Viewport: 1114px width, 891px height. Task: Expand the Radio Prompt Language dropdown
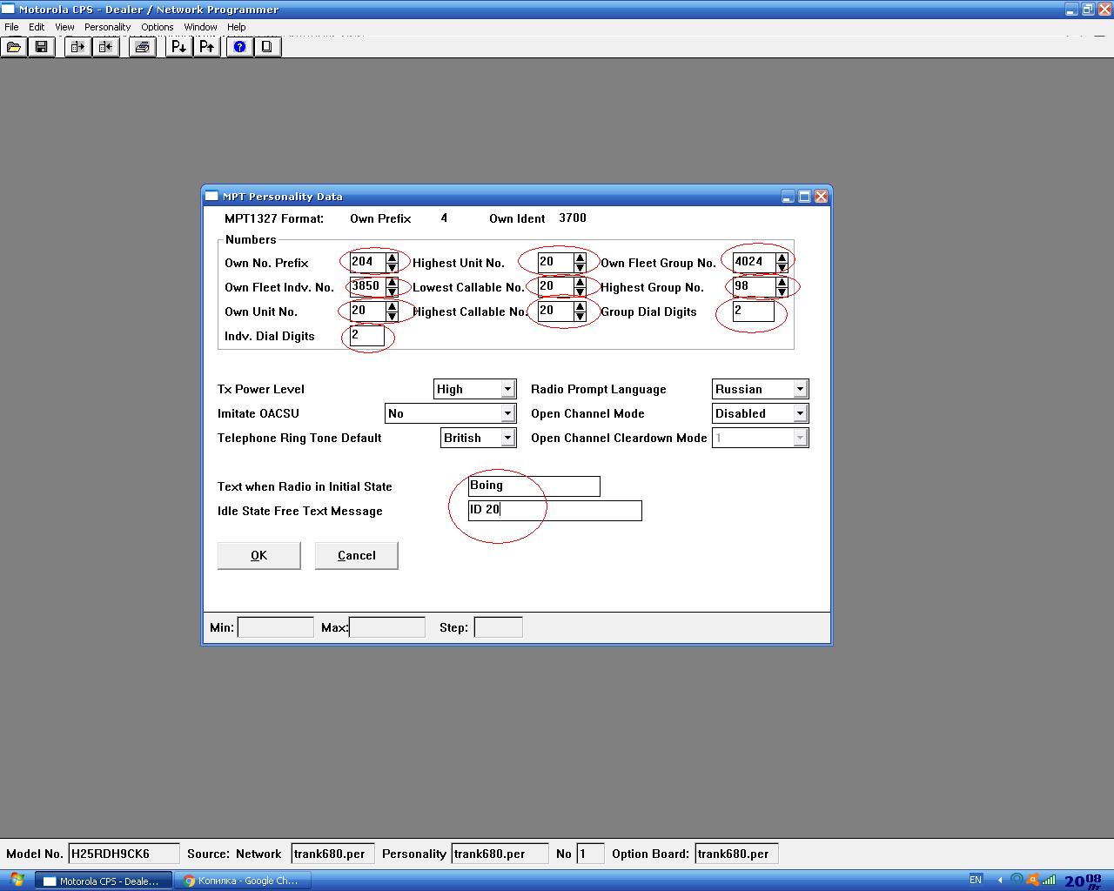coord(800,389)
